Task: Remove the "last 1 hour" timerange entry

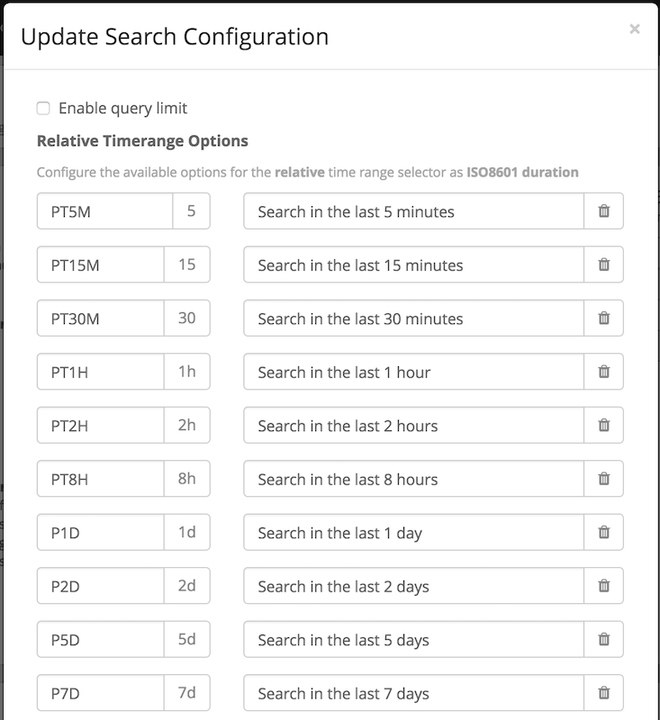Action: (x=604, y=372)
